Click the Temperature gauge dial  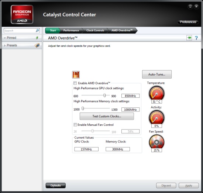click(156, 93)
